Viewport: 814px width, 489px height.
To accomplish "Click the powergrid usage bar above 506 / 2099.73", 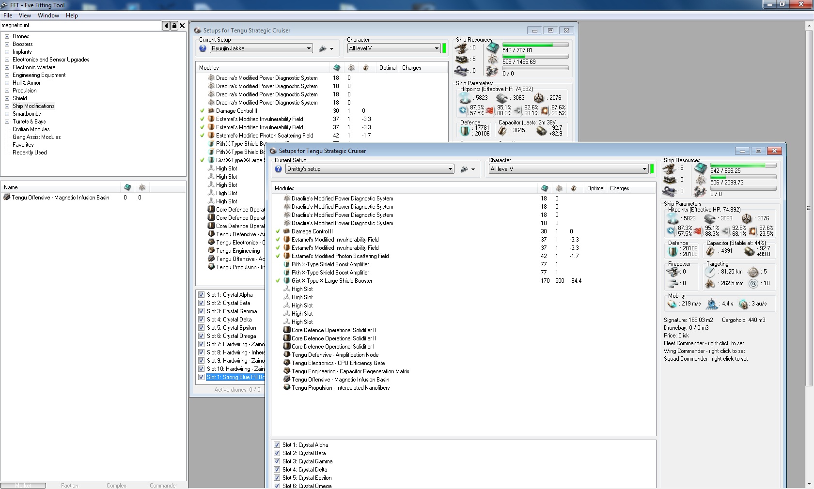I will (x=743, y=177).
